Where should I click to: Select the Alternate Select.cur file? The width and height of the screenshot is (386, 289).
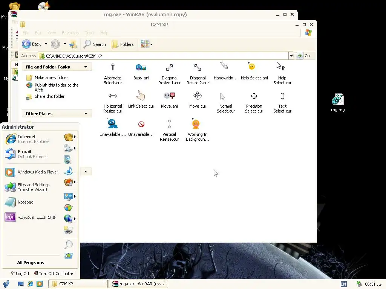click(x=113, y=73)
